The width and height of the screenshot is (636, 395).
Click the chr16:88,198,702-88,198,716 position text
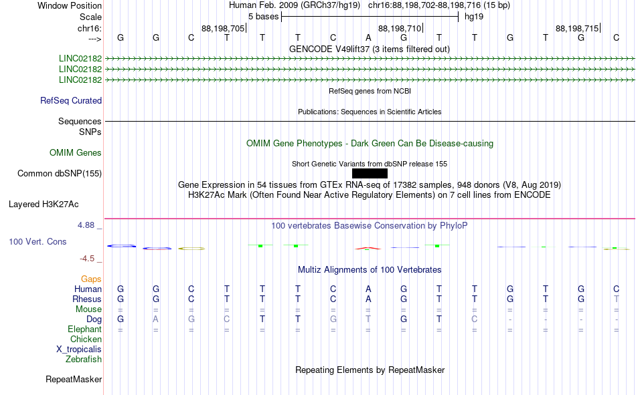point(439,5)
